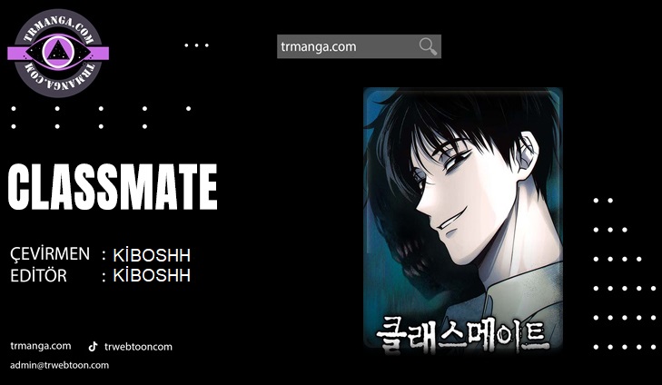Click the magnifying glass search icon

click(x=428, y=46)
